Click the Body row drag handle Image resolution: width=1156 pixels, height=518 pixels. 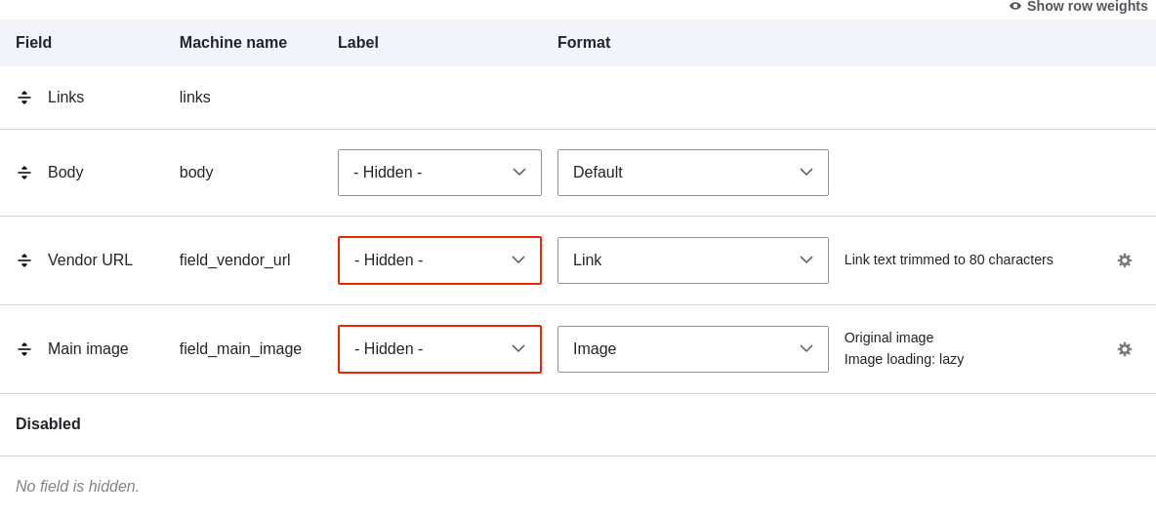tap(24, 173)
